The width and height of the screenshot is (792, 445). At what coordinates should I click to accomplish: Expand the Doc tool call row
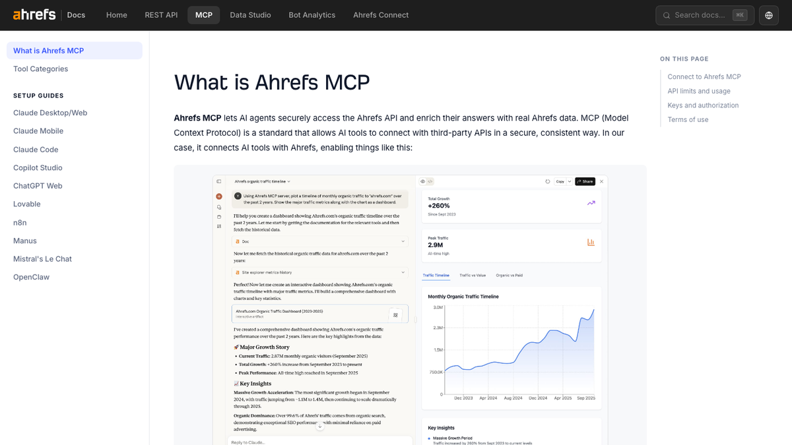[320, 241]
